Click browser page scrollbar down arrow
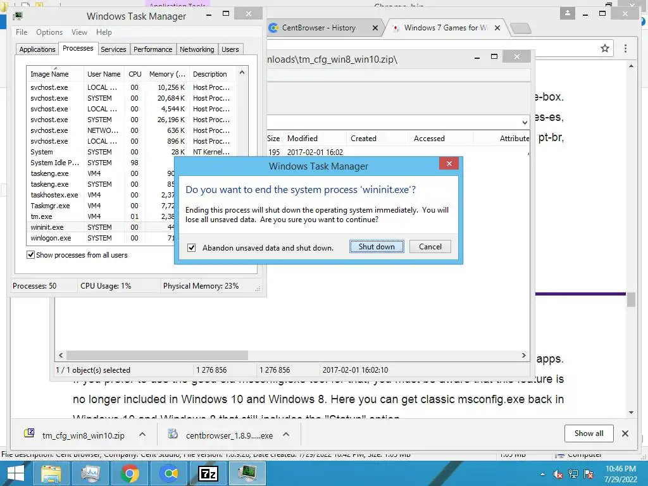The image size is (648, 486). click(631, 413)
